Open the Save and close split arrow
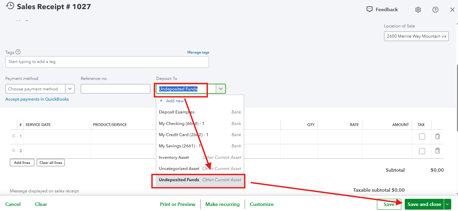Image resolution: width=458 pixels, height=211 pixels. (447, 204)
